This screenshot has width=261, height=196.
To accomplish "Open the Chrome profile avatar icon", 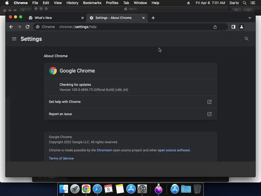I will [242, 27].
